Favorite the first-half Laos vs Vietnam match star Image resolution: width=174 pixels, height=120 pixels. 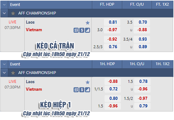click(x=87, y=82)
